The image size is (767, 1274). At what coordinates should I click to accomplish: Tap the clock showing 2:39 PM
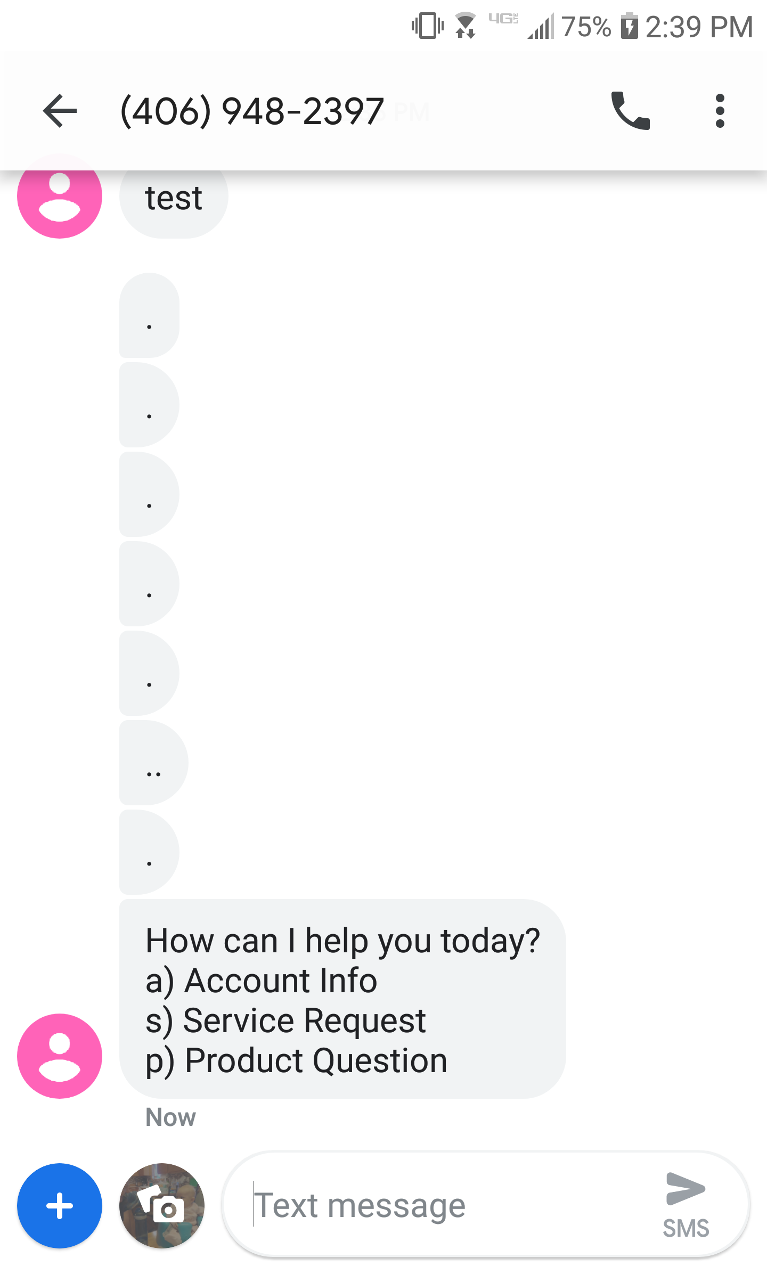click(698, 26)
